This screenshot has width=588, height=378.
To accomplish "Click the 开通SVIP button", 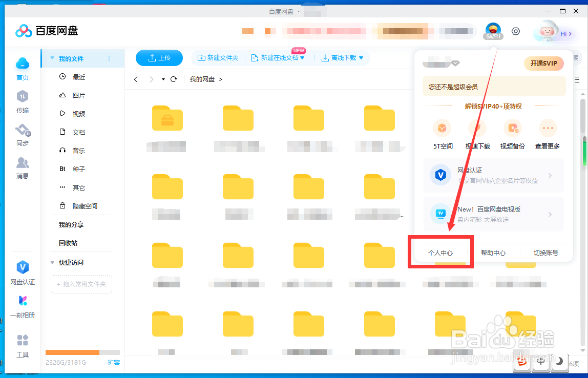I will tap(543, 63).
